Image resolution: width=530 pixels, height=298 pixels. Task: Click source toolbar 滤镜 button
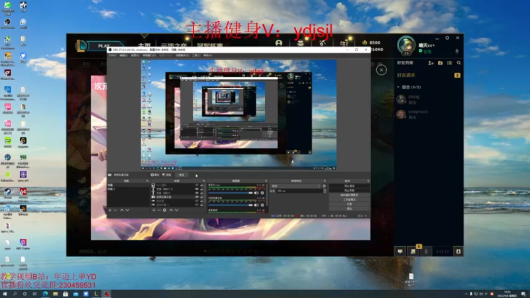pyautogui.click(x=167, y=175)
